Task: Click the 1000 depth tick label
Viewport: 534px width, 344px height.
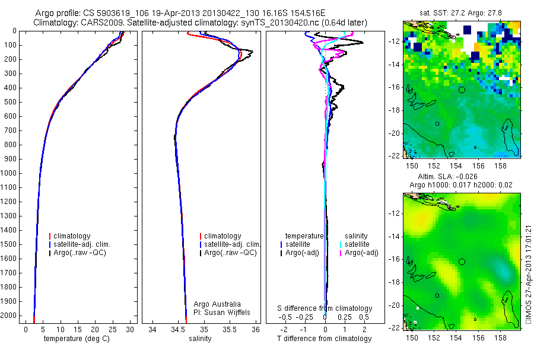Action: 9,173
